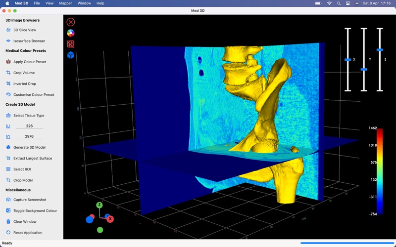Click the Crop Volume label
This screenshot has height=247, width=396.
pos(24,73)
